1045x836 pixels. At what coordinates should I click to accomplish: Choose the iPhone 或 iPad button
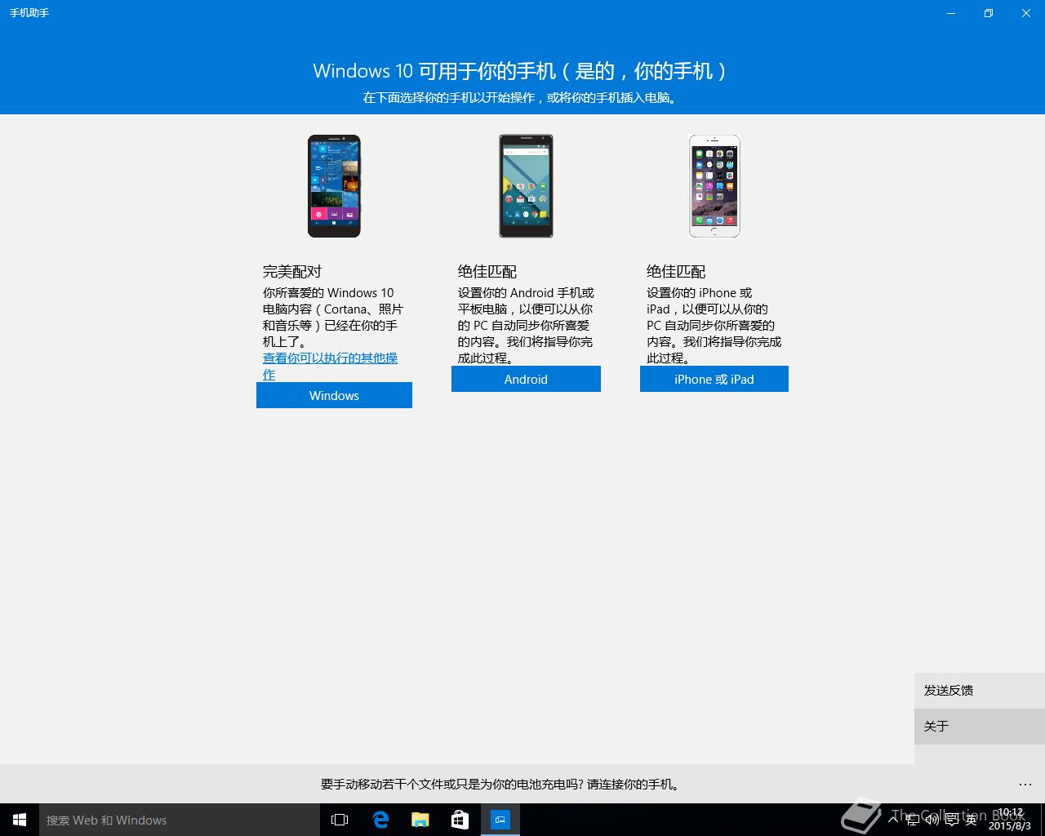coord(714,379)
